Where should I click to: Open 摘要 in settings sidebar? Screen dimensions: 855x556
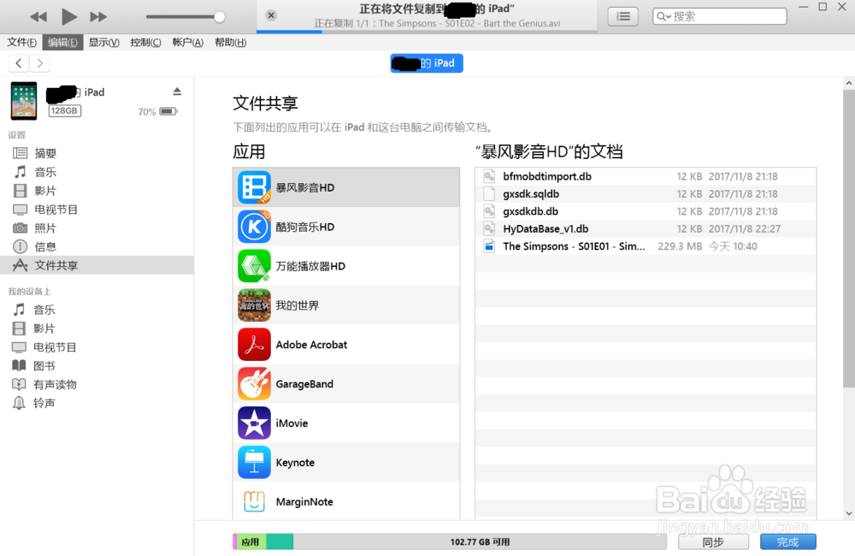pos(97,153)
